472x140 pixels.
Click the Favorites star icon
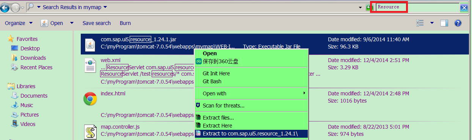point(11,39)
